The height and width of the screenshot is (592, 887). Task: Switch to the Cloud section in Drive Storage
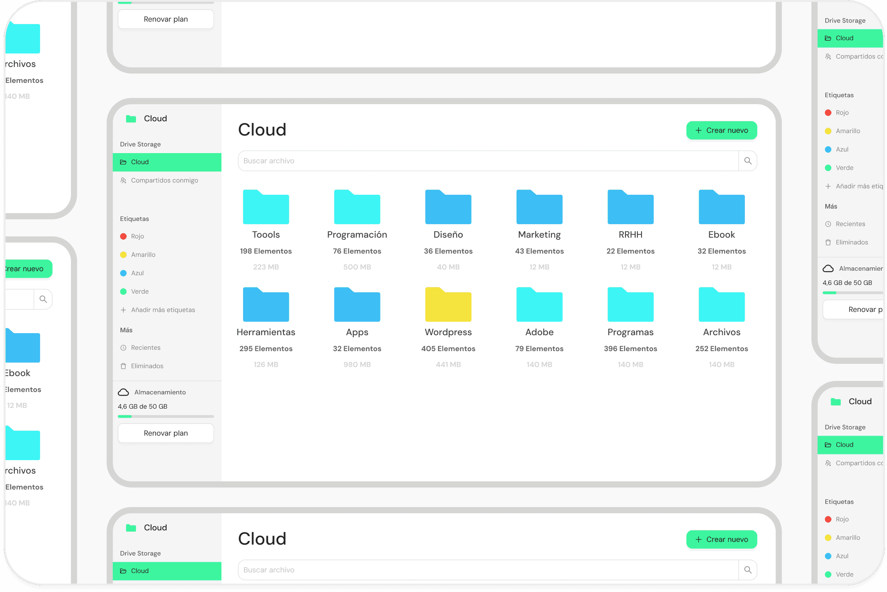coord(167,162)
